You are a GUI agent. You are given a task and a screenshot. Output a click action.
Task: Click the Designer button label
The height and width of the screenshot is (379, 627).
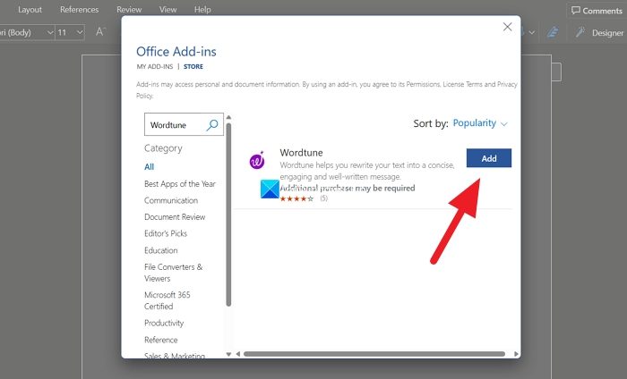click(x=607, y=33)
